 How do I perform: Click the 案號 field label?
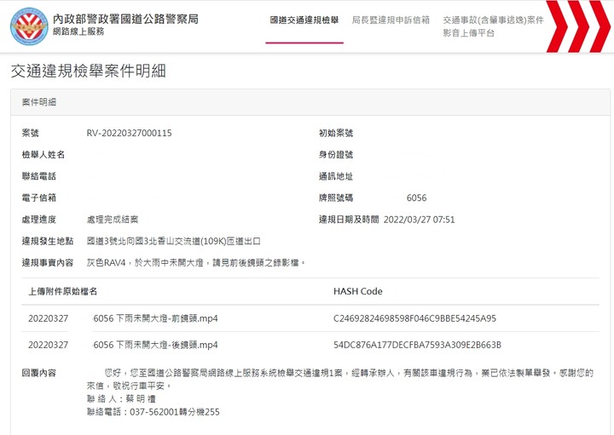[x=30, y=134]
